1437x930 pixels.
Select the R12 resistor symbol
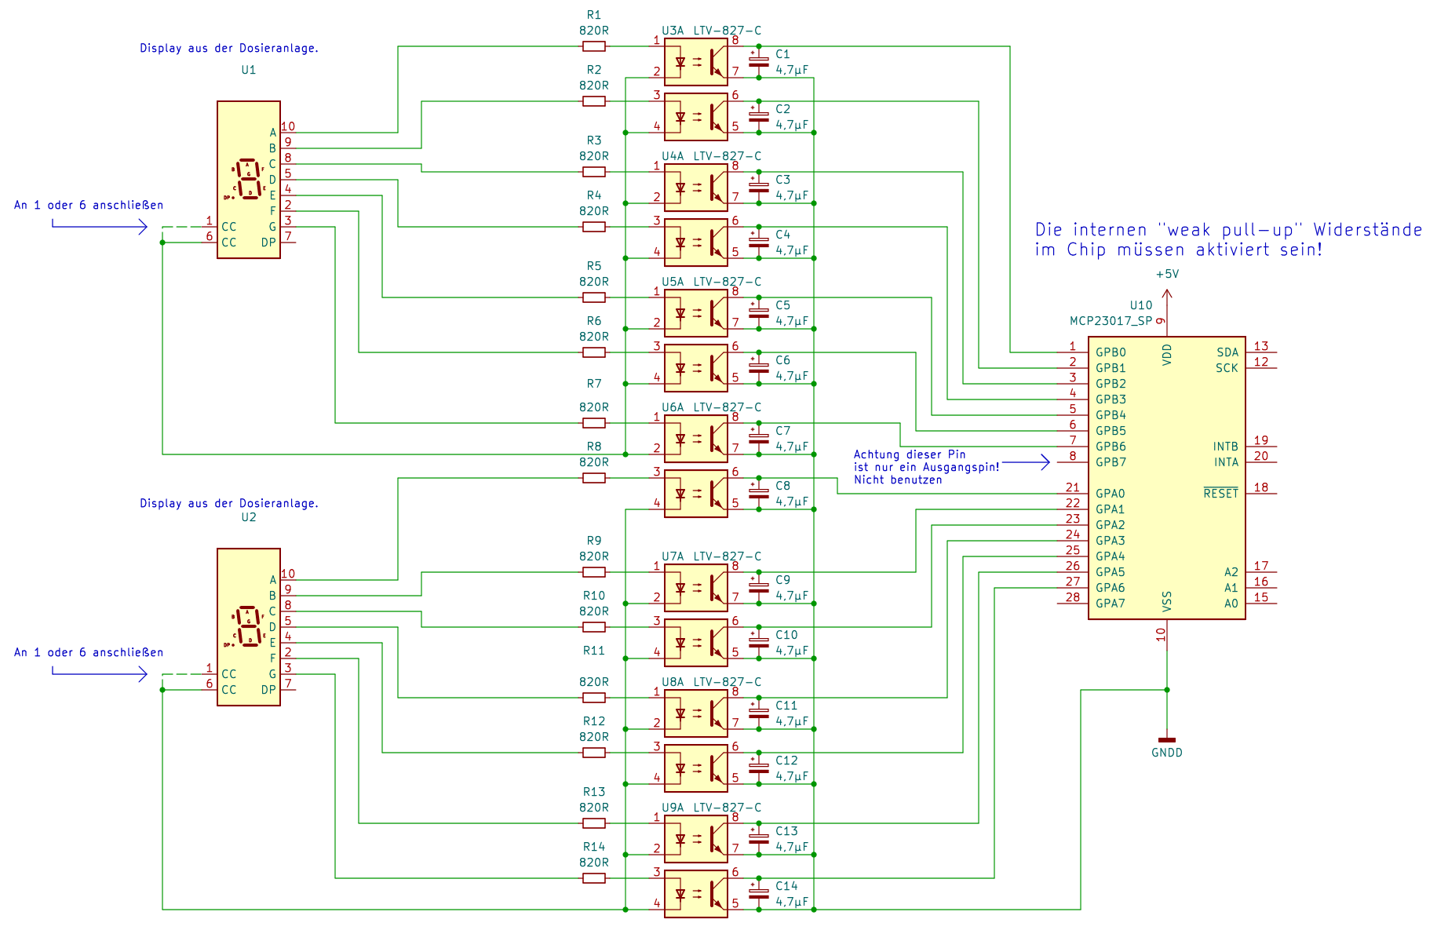tap(594, 753)
